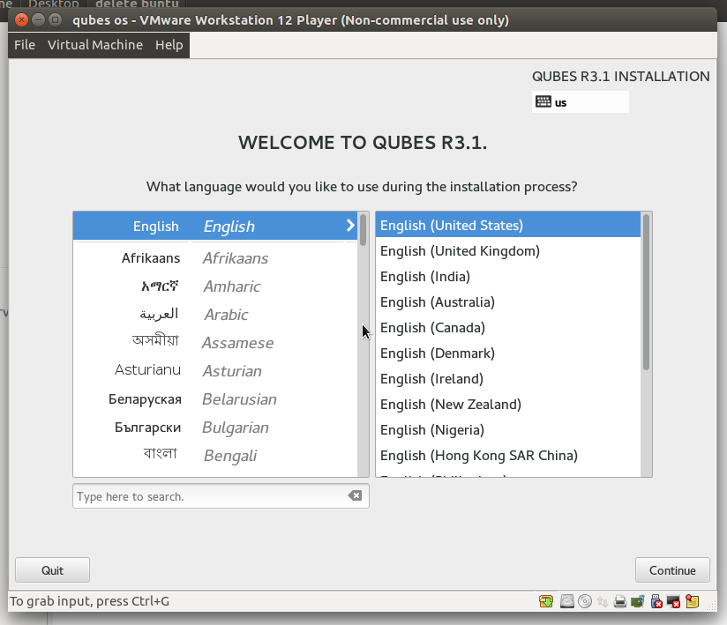Screen dimensions: 727x625
Task: Click the VMware Tools install icon in status bar
Action: (546, 601)
